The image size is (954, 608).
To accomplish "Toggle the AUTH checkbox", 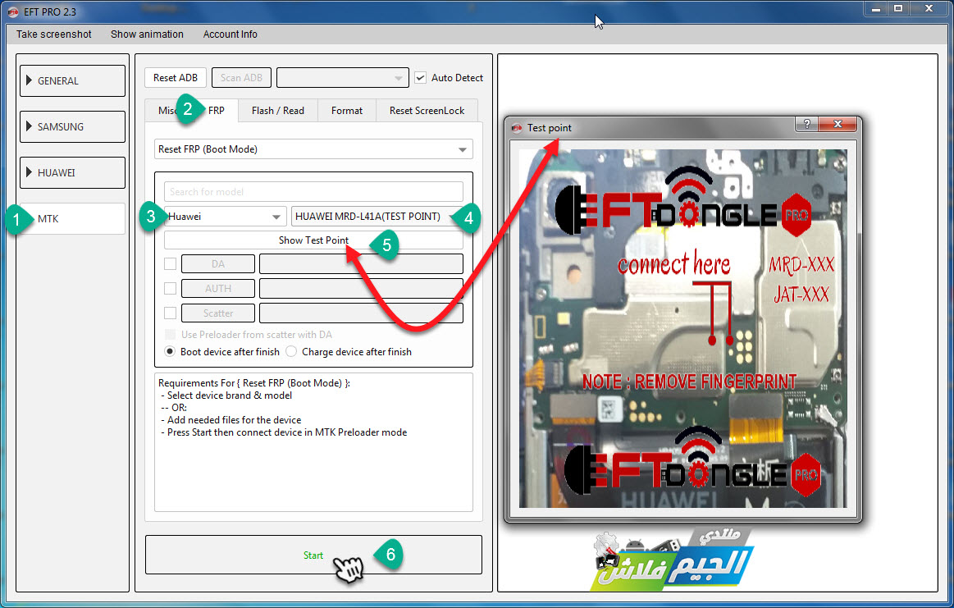I will [x=171, y=289].
